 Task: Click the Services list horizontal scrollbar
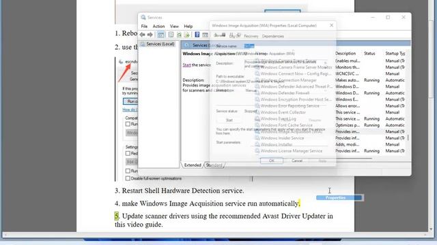click(x=314, y=159)
